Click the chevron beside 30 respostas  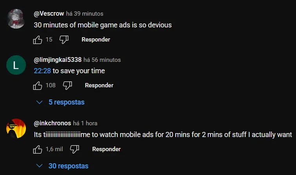pos(39,166)
